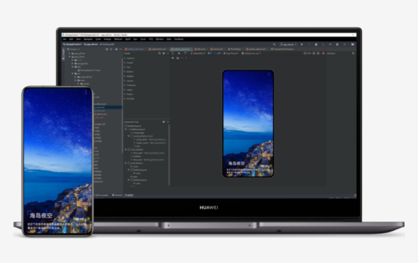Collapse mod_seekbar in Component Tree
The height and width of the screenshot is (263, 418).
pyautogui.click(x=126, y=150)
